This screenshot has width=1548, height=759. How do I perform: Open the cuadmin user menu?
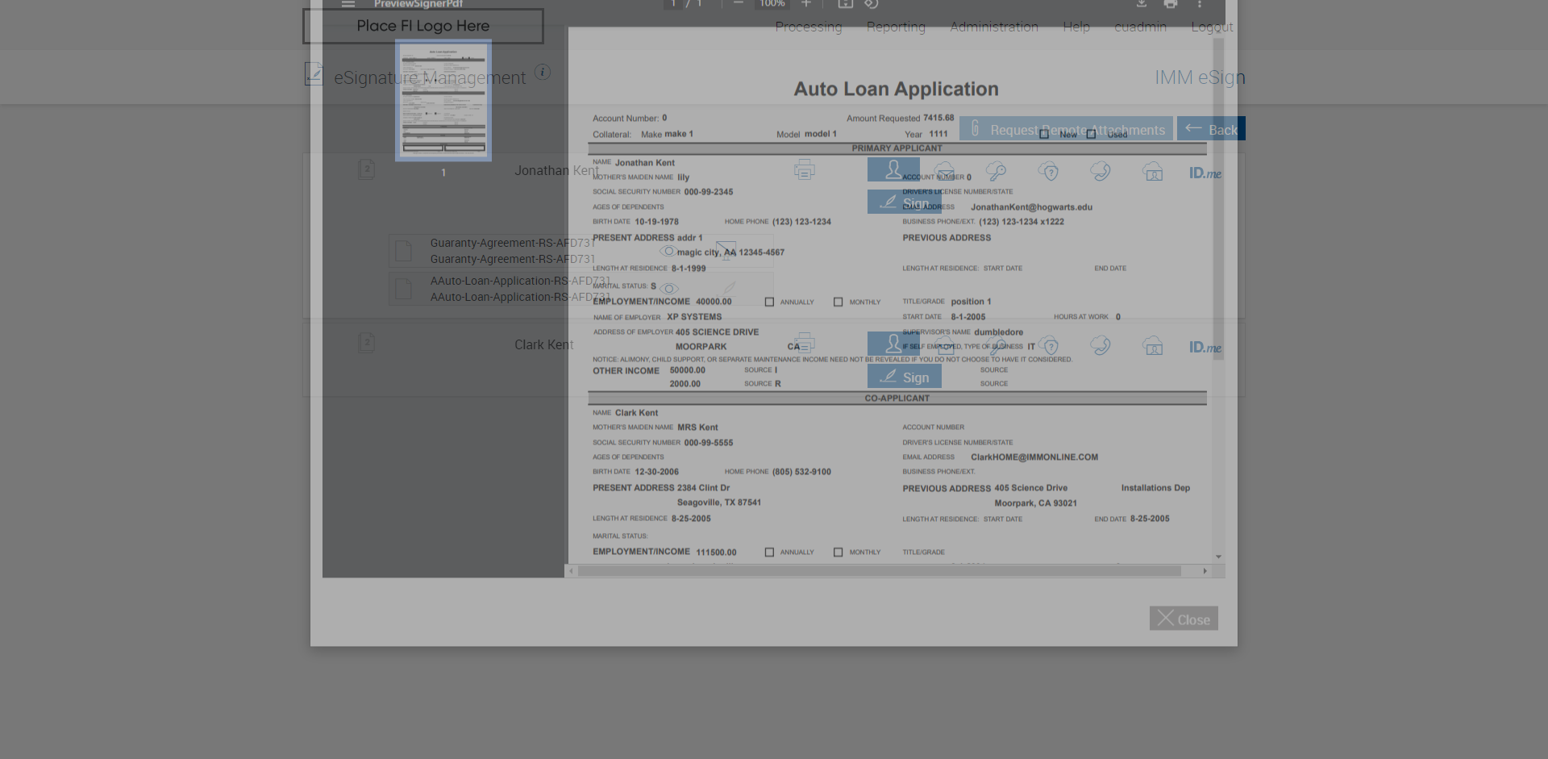pyautogui.click(x=1140, y=27)
